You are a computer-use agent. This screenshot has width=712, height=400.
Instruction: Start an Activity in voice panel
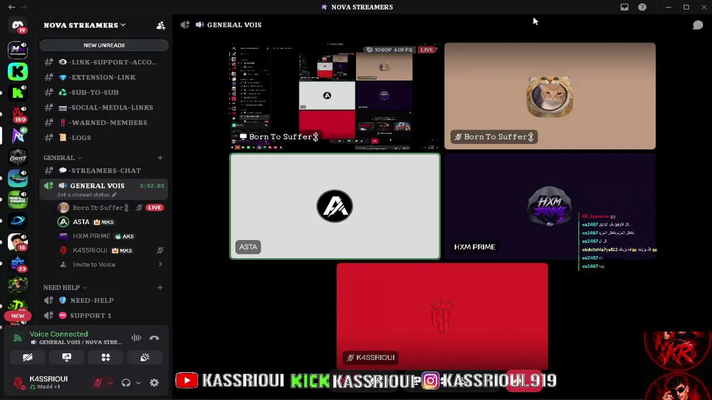106,357
